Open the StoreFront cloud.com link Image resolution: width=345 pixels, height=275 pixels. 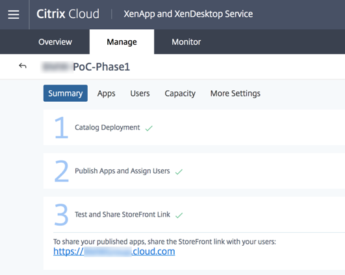114,251
